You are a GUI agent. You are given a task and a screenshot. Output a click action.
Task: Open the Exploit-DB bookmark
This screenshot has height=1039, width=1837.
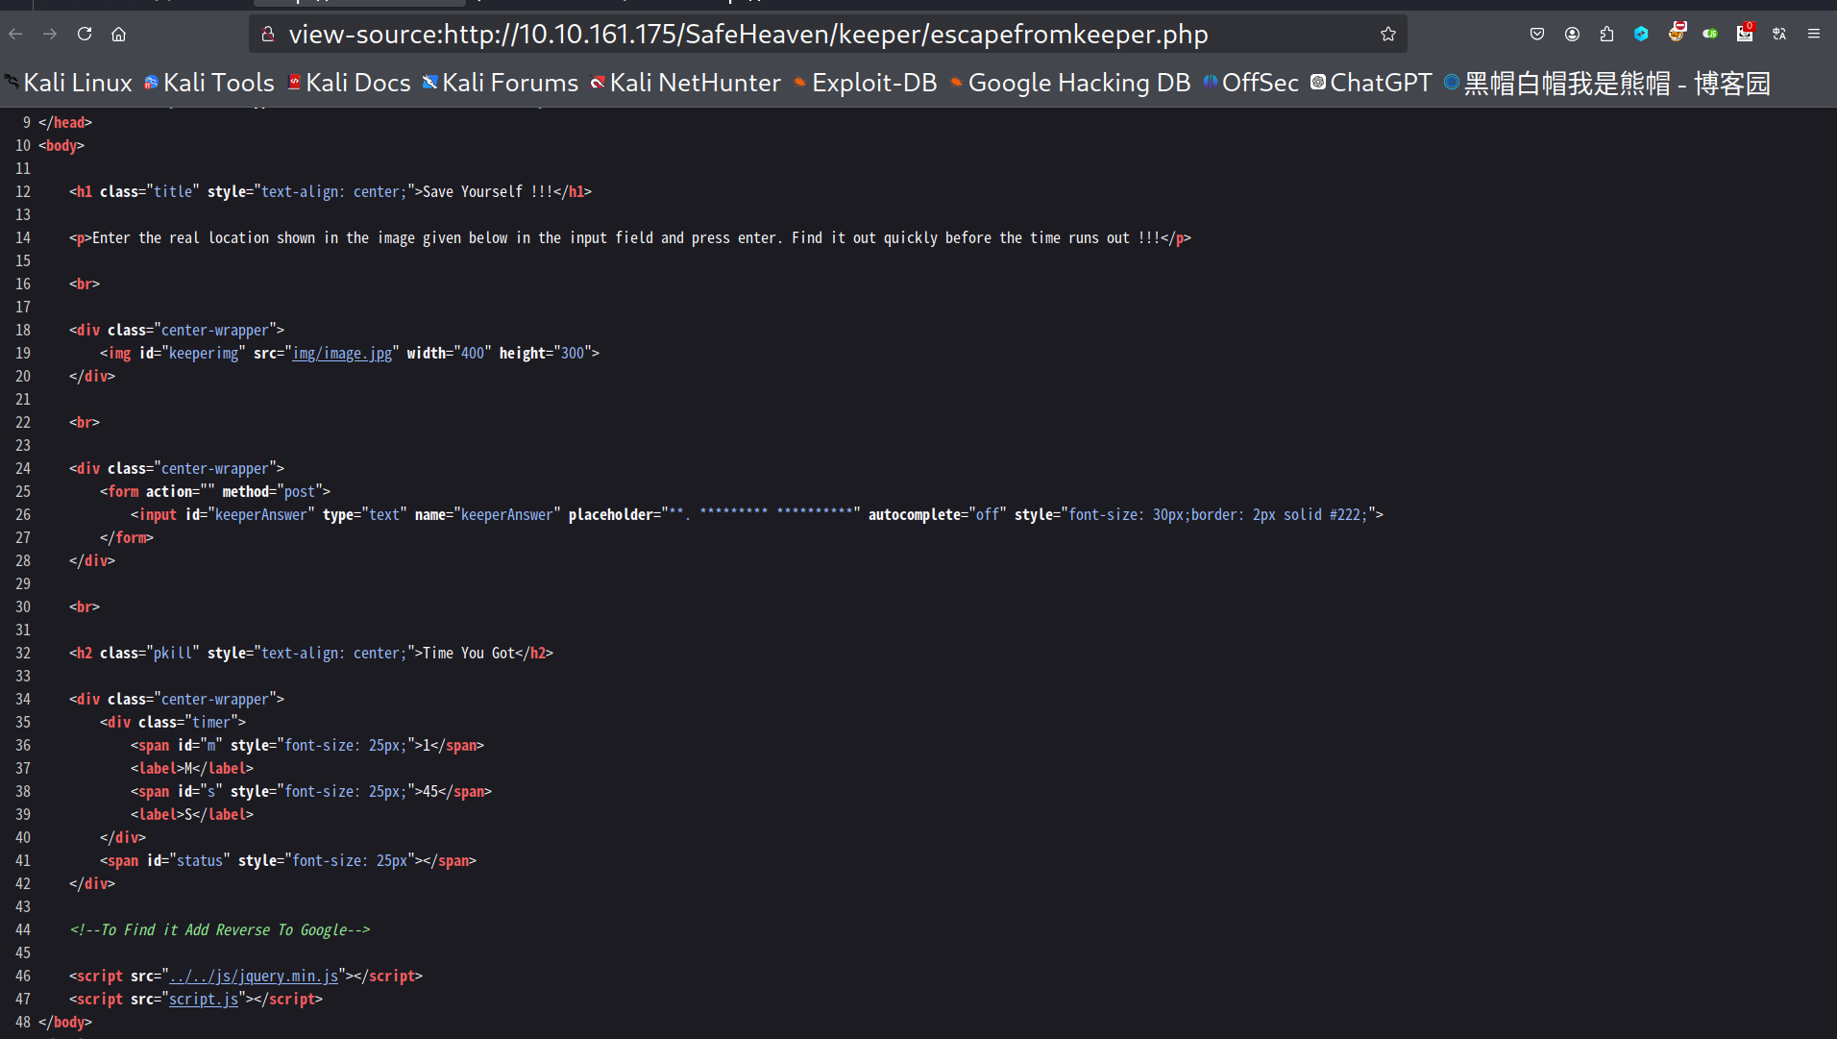coord(865,83)
